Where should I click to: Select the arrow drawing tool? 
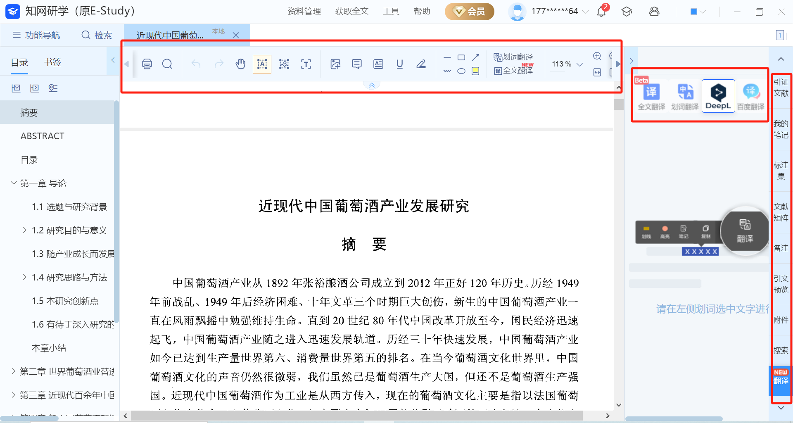[475, 57]
